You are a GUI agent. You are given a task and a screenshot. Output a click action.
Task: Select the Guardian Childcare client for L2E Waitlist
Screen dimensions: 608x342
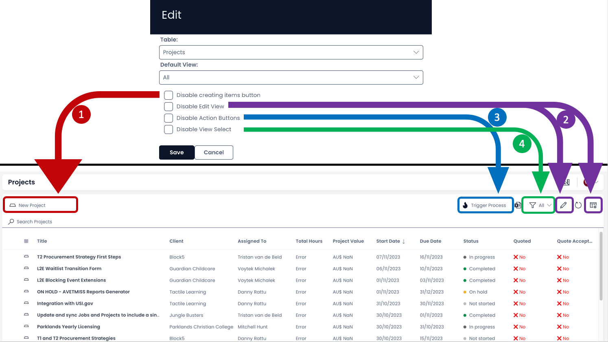[x=192, y=269]
